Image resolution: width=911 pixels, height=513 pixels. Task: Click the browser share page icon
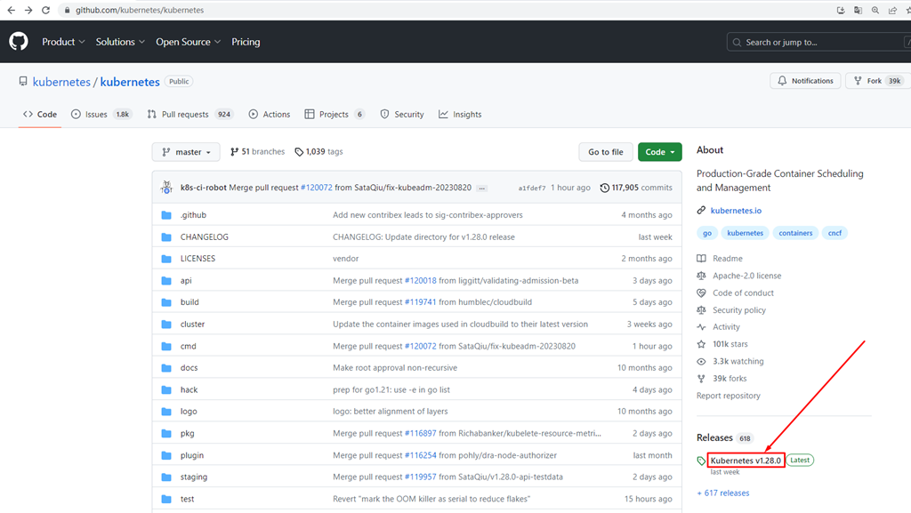pyautogui.click(x=892, y=10)
